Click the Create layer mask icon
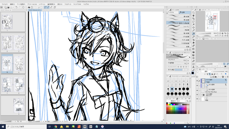229x129 pixels. [x=223, y=77]
